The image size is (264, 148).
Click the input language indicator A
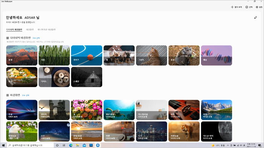[x=244, y=145]
